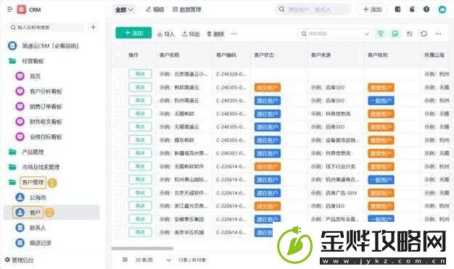
Task: Focus the top customer and contact search field
Action: pos(313,9)
